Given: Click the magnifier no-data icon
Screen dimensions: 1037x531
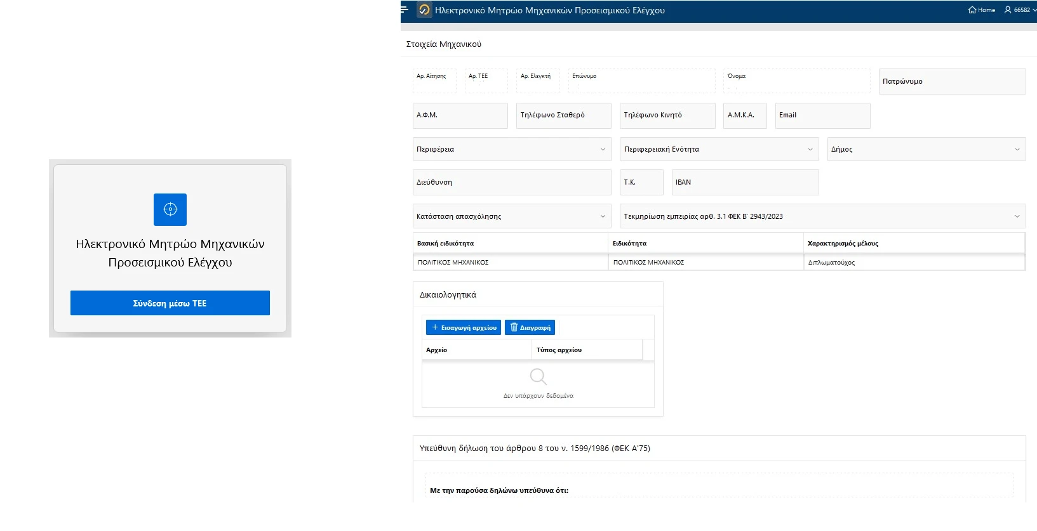Looking at the screenshot, I should (538, 377).
